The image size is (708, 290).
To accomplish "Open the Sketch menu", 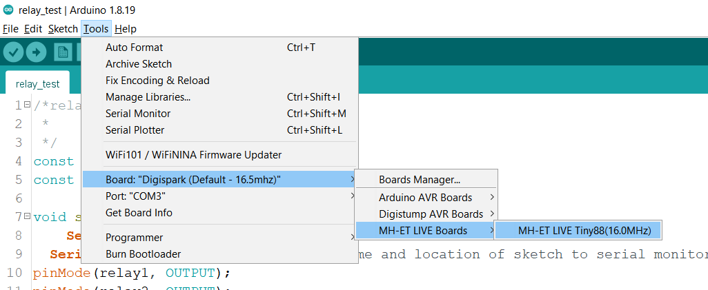I will tap(63, 29).
